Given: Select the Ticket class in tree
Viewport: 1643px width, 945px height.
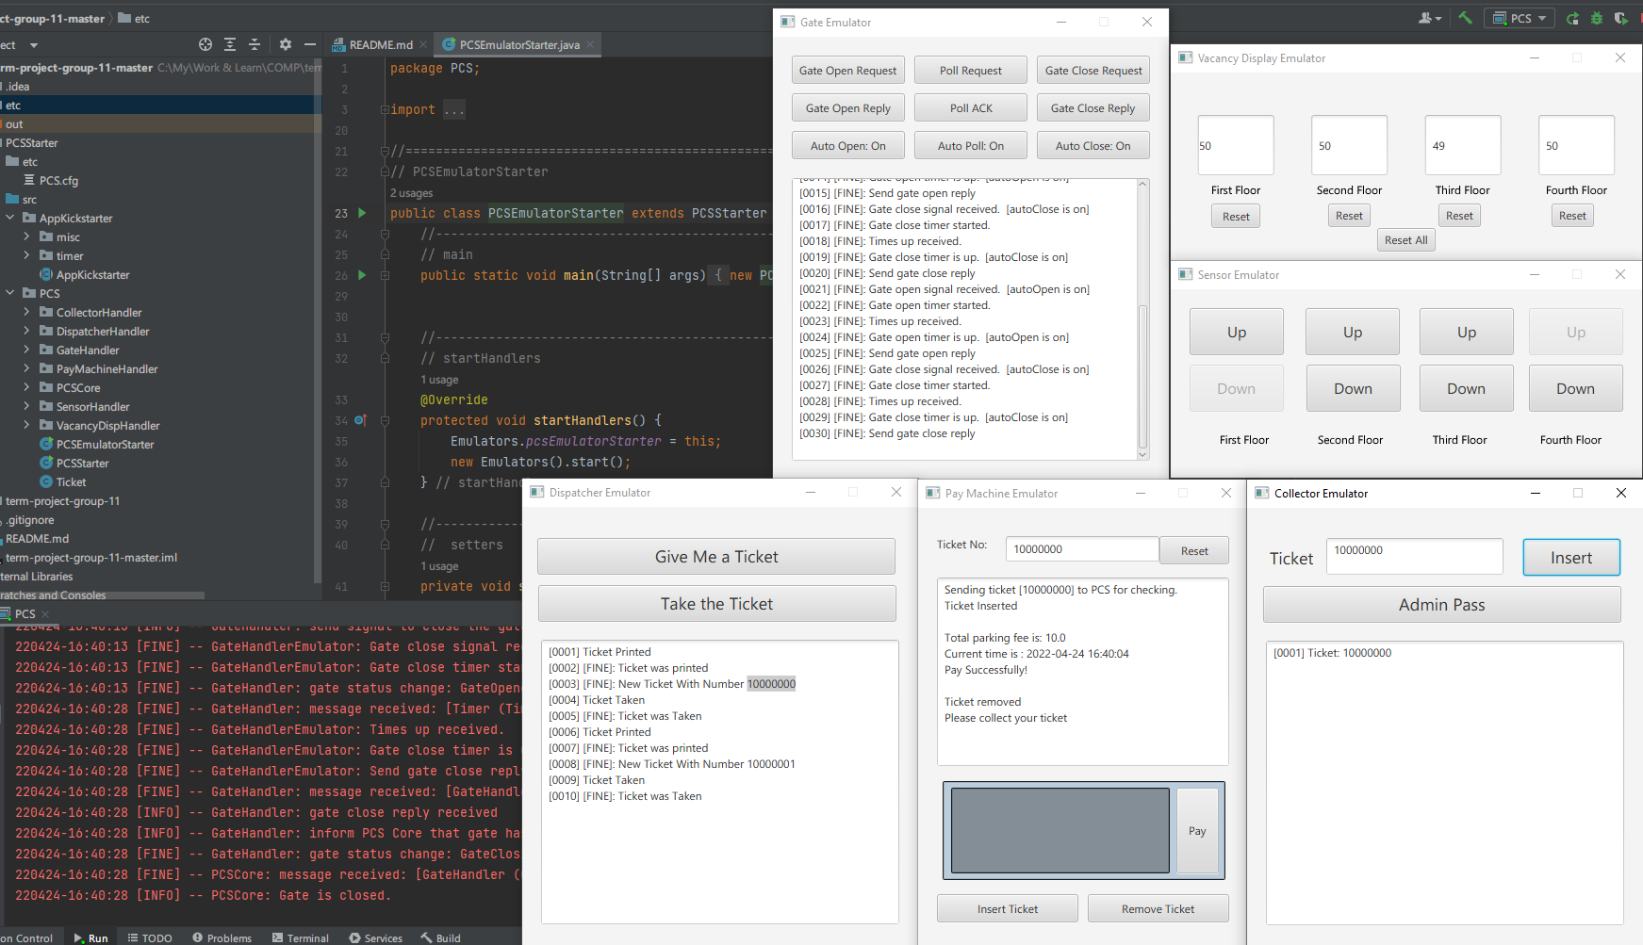Looking at the screenshot, I should (71, 481).
